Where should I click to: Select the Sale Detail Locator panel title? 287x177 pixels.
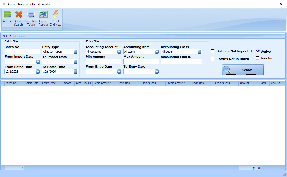pyautogui.click(x=14, y=36)
